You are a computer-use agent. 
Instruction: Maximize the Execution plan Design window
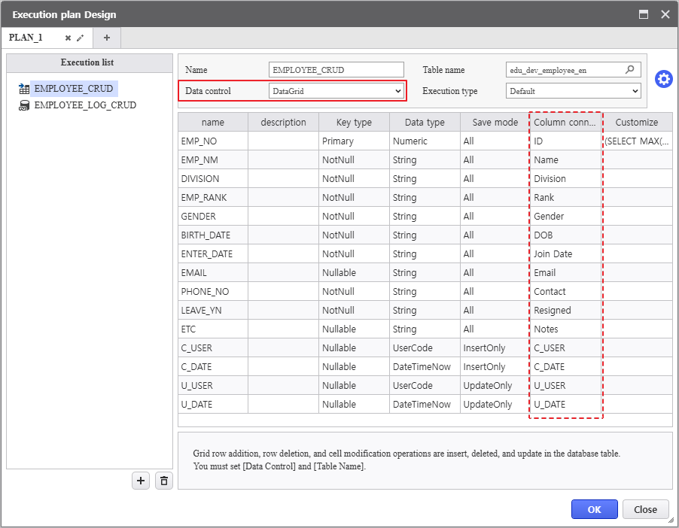644,14
